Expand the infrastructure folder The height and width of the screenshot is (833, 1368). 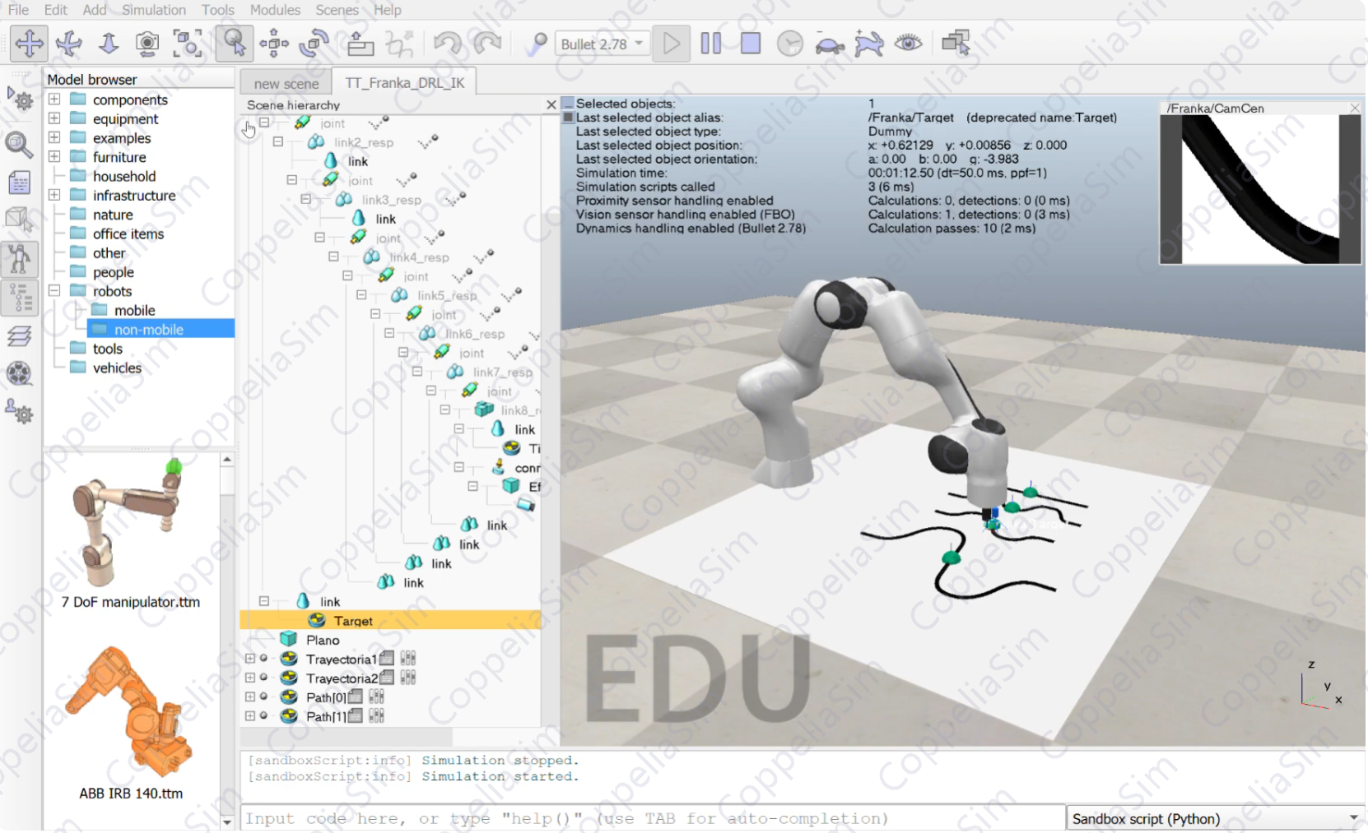click(54, 195)
